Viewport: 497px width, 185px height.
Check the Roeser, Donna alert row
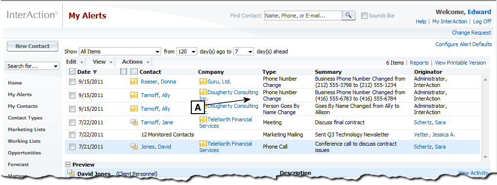(x=72, y=82)
